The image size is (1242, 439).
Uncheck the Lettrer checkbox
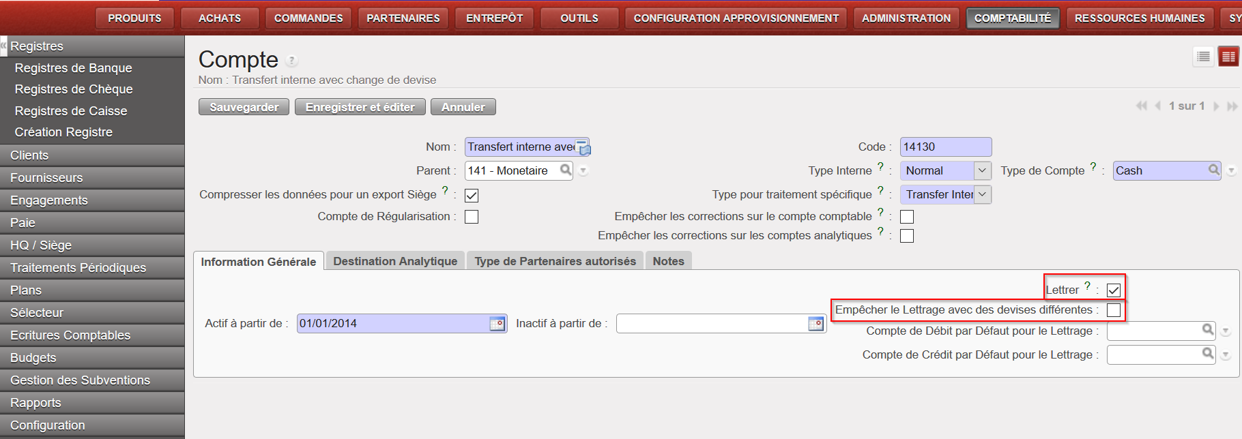coord(1114,290)
